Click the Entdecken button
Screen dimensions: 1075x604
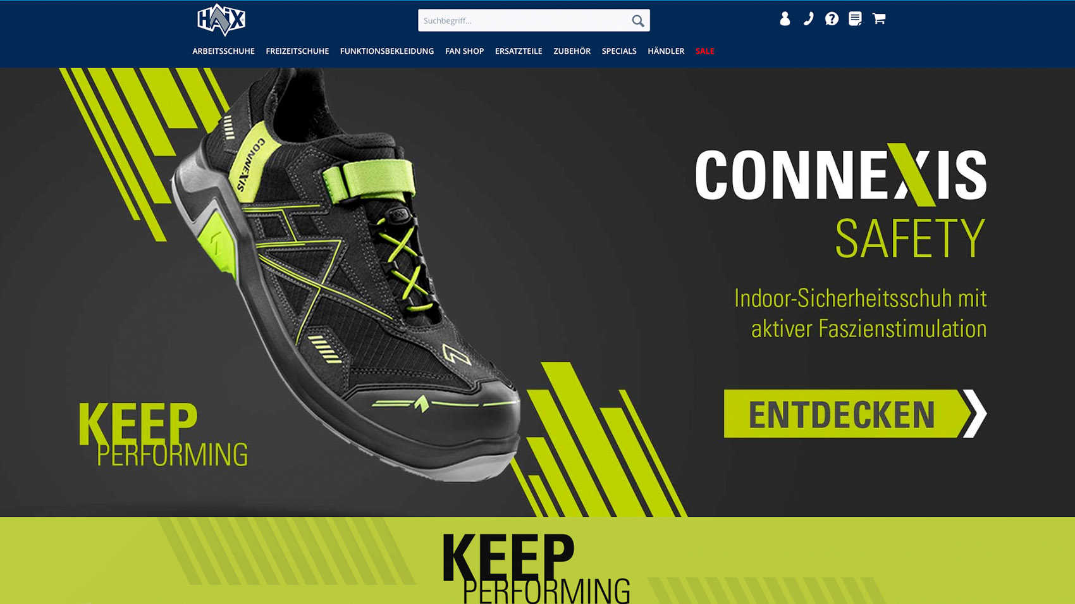point(855,414)
